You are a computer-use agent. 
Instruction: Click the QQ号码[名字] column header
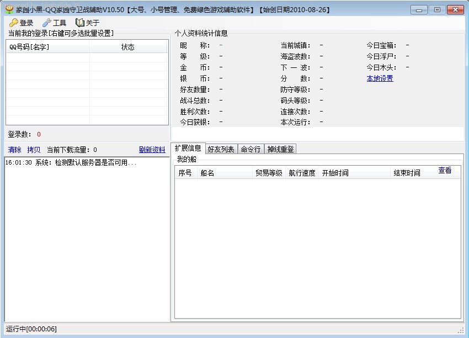coord(48,47)
